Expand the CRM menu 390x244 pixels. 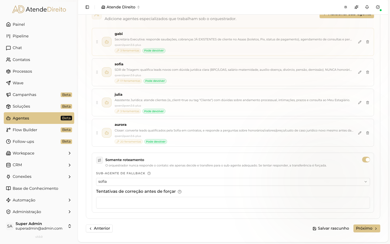point(39,165)
